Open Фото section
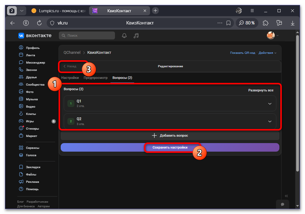Screen dimensions: 305x214 tap(26, 92)
